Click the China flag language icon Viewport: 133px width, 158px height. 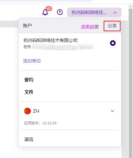[27, 111]
